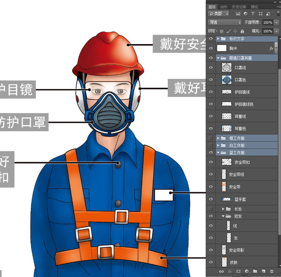Screen dimensions: 281x277
Task: Select the 安全带扣 layer
Action: pos(247,162)
